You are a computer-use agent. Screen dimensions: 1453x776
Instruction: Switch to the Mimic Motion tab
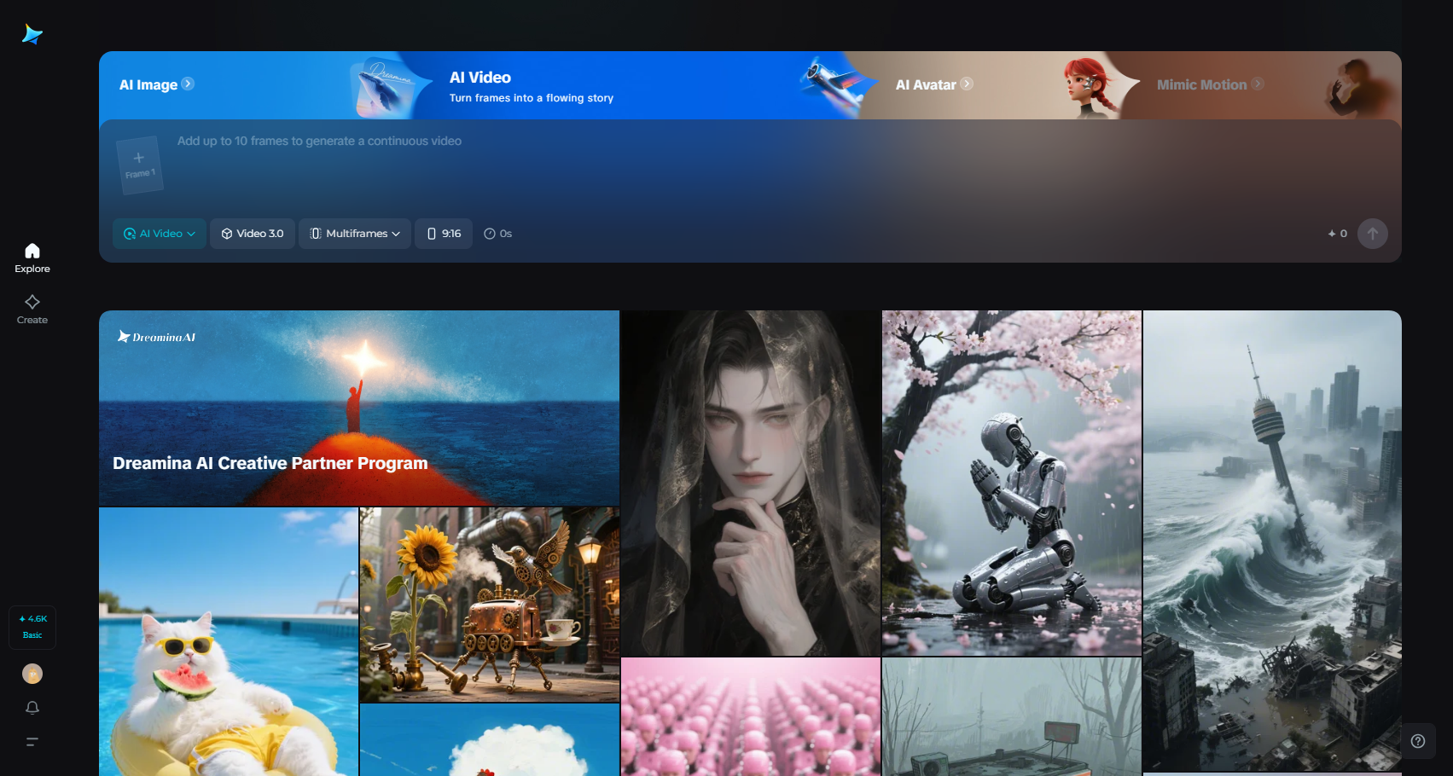[x=1204, y=84]
